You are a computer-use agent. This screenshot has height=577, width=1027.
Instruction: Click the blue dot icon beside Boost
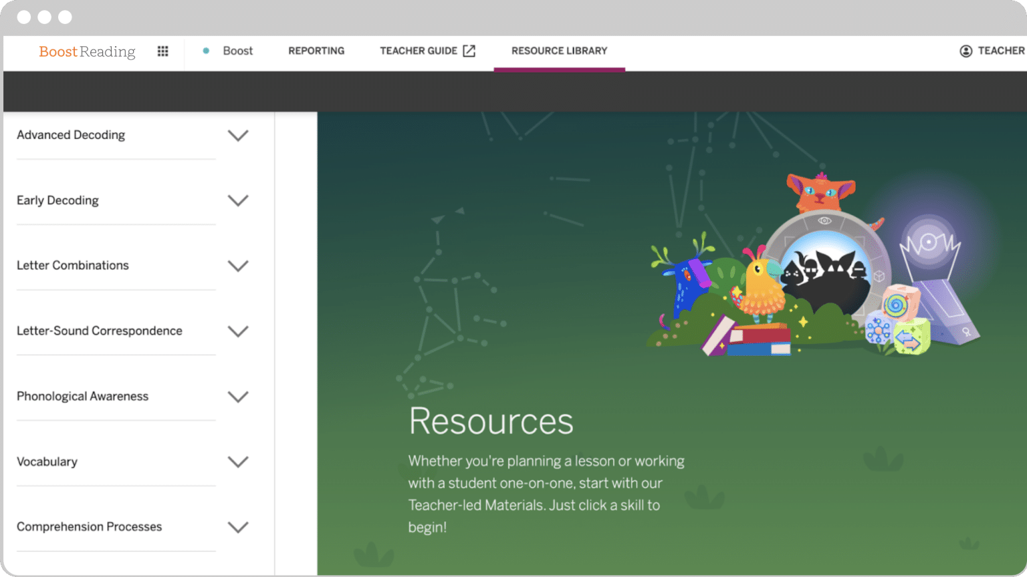pyautogui.click(x=206, y=51)
